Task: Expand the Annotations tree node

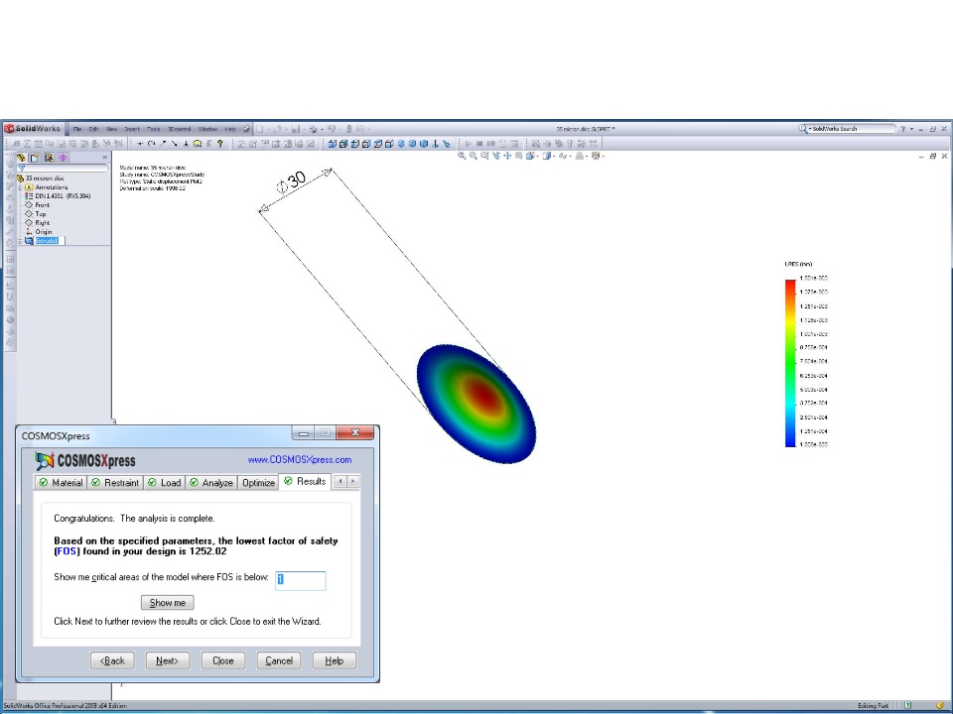Action: coord(20,187)
